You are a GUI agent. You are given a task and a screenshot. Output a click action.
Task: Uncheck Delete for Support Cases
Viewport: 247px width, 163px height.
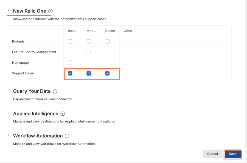coord(107,73)
